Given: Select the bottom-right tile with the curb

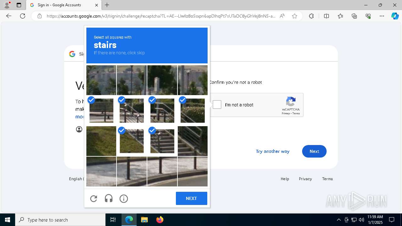Looking at the screenshot, I should point(193,171).
